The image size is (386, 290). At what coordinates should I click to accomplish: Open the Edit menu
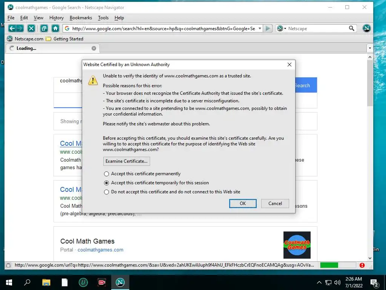24,18
